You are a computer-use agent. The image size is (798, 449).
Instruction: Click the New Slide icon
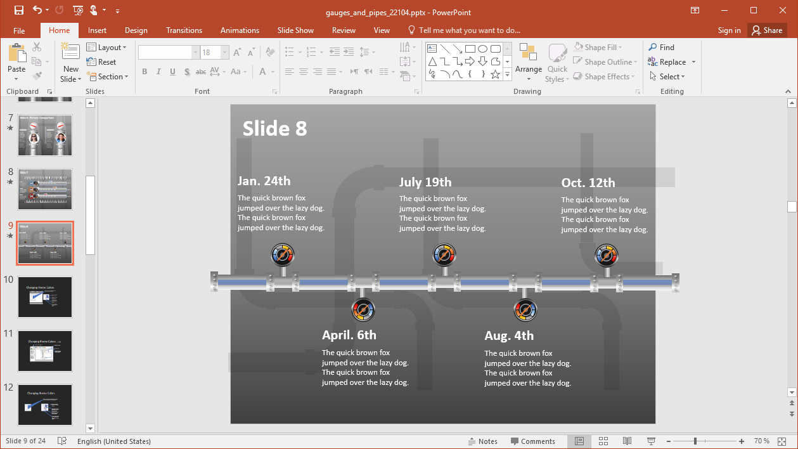point(70,55)
